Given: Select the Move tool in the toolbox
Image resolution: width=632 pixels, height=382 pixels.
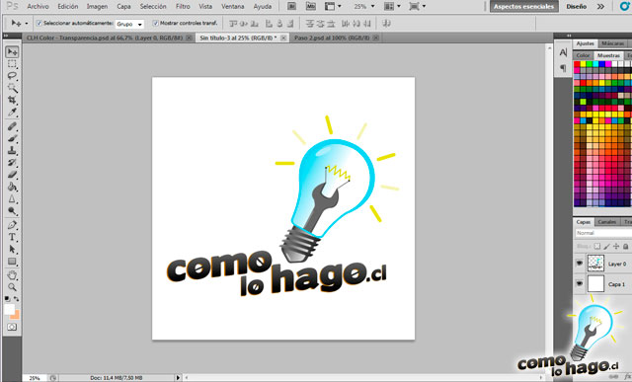Looking at the screenshot, I should pos(12,52).
